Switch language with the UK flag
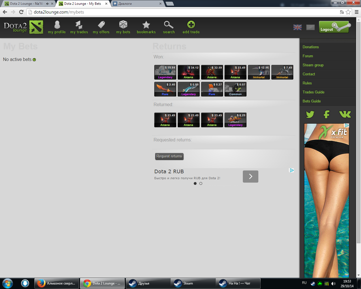361x289 pixels. pos(298,27)
